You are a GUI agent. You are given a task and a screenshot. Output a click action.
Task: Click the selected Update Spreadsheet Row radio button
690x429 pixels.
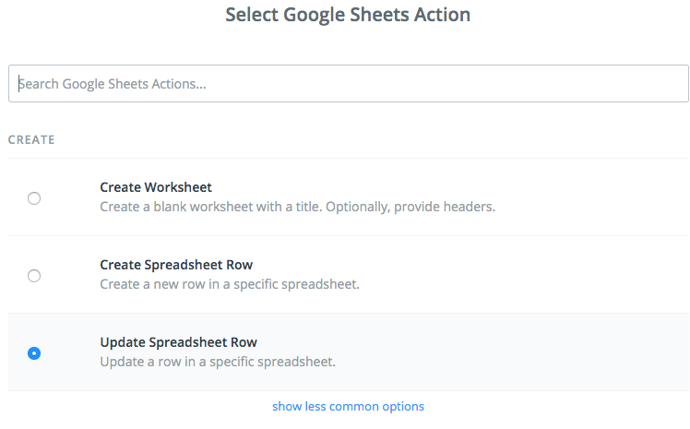(34, 352)
